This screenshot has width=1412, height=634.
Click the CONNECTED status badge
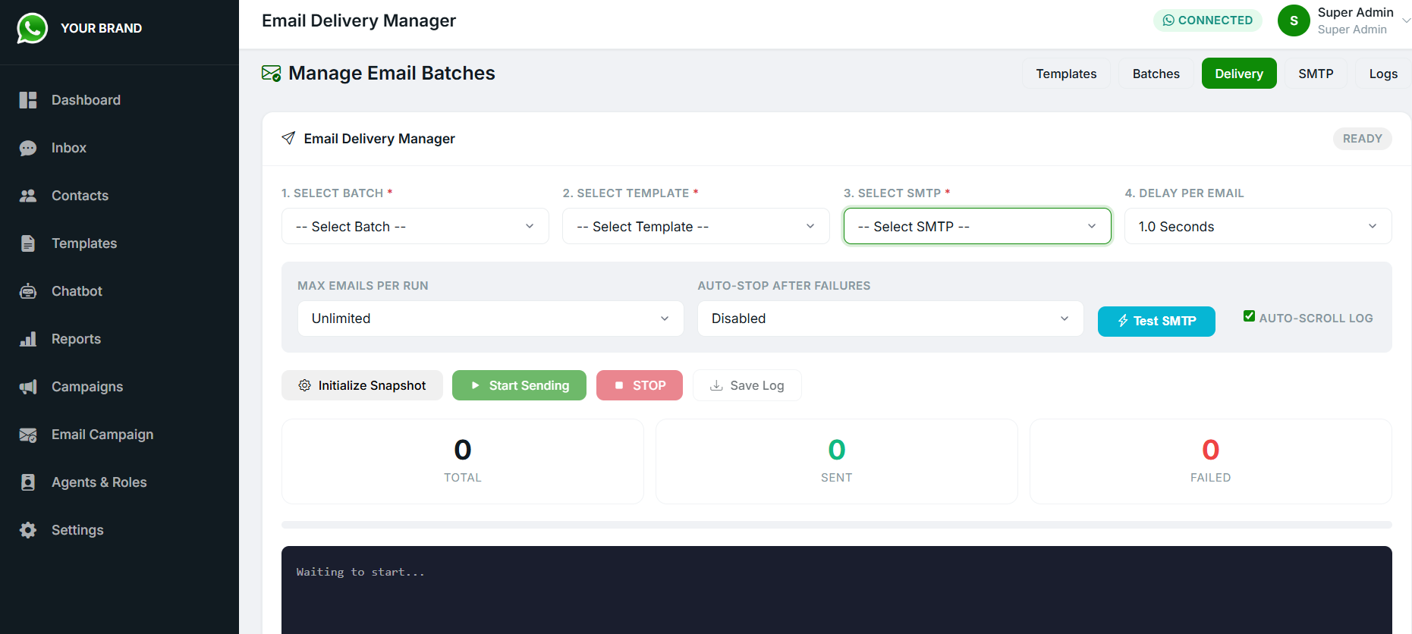pos(1208,20)
